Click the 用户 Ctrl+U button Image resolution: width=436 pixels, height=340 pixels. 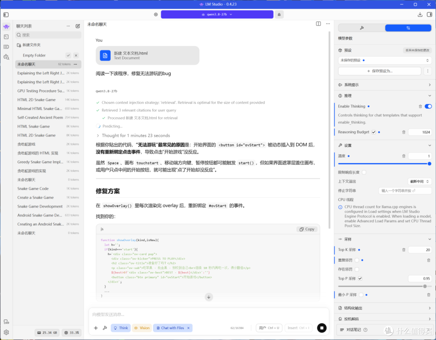269,328
